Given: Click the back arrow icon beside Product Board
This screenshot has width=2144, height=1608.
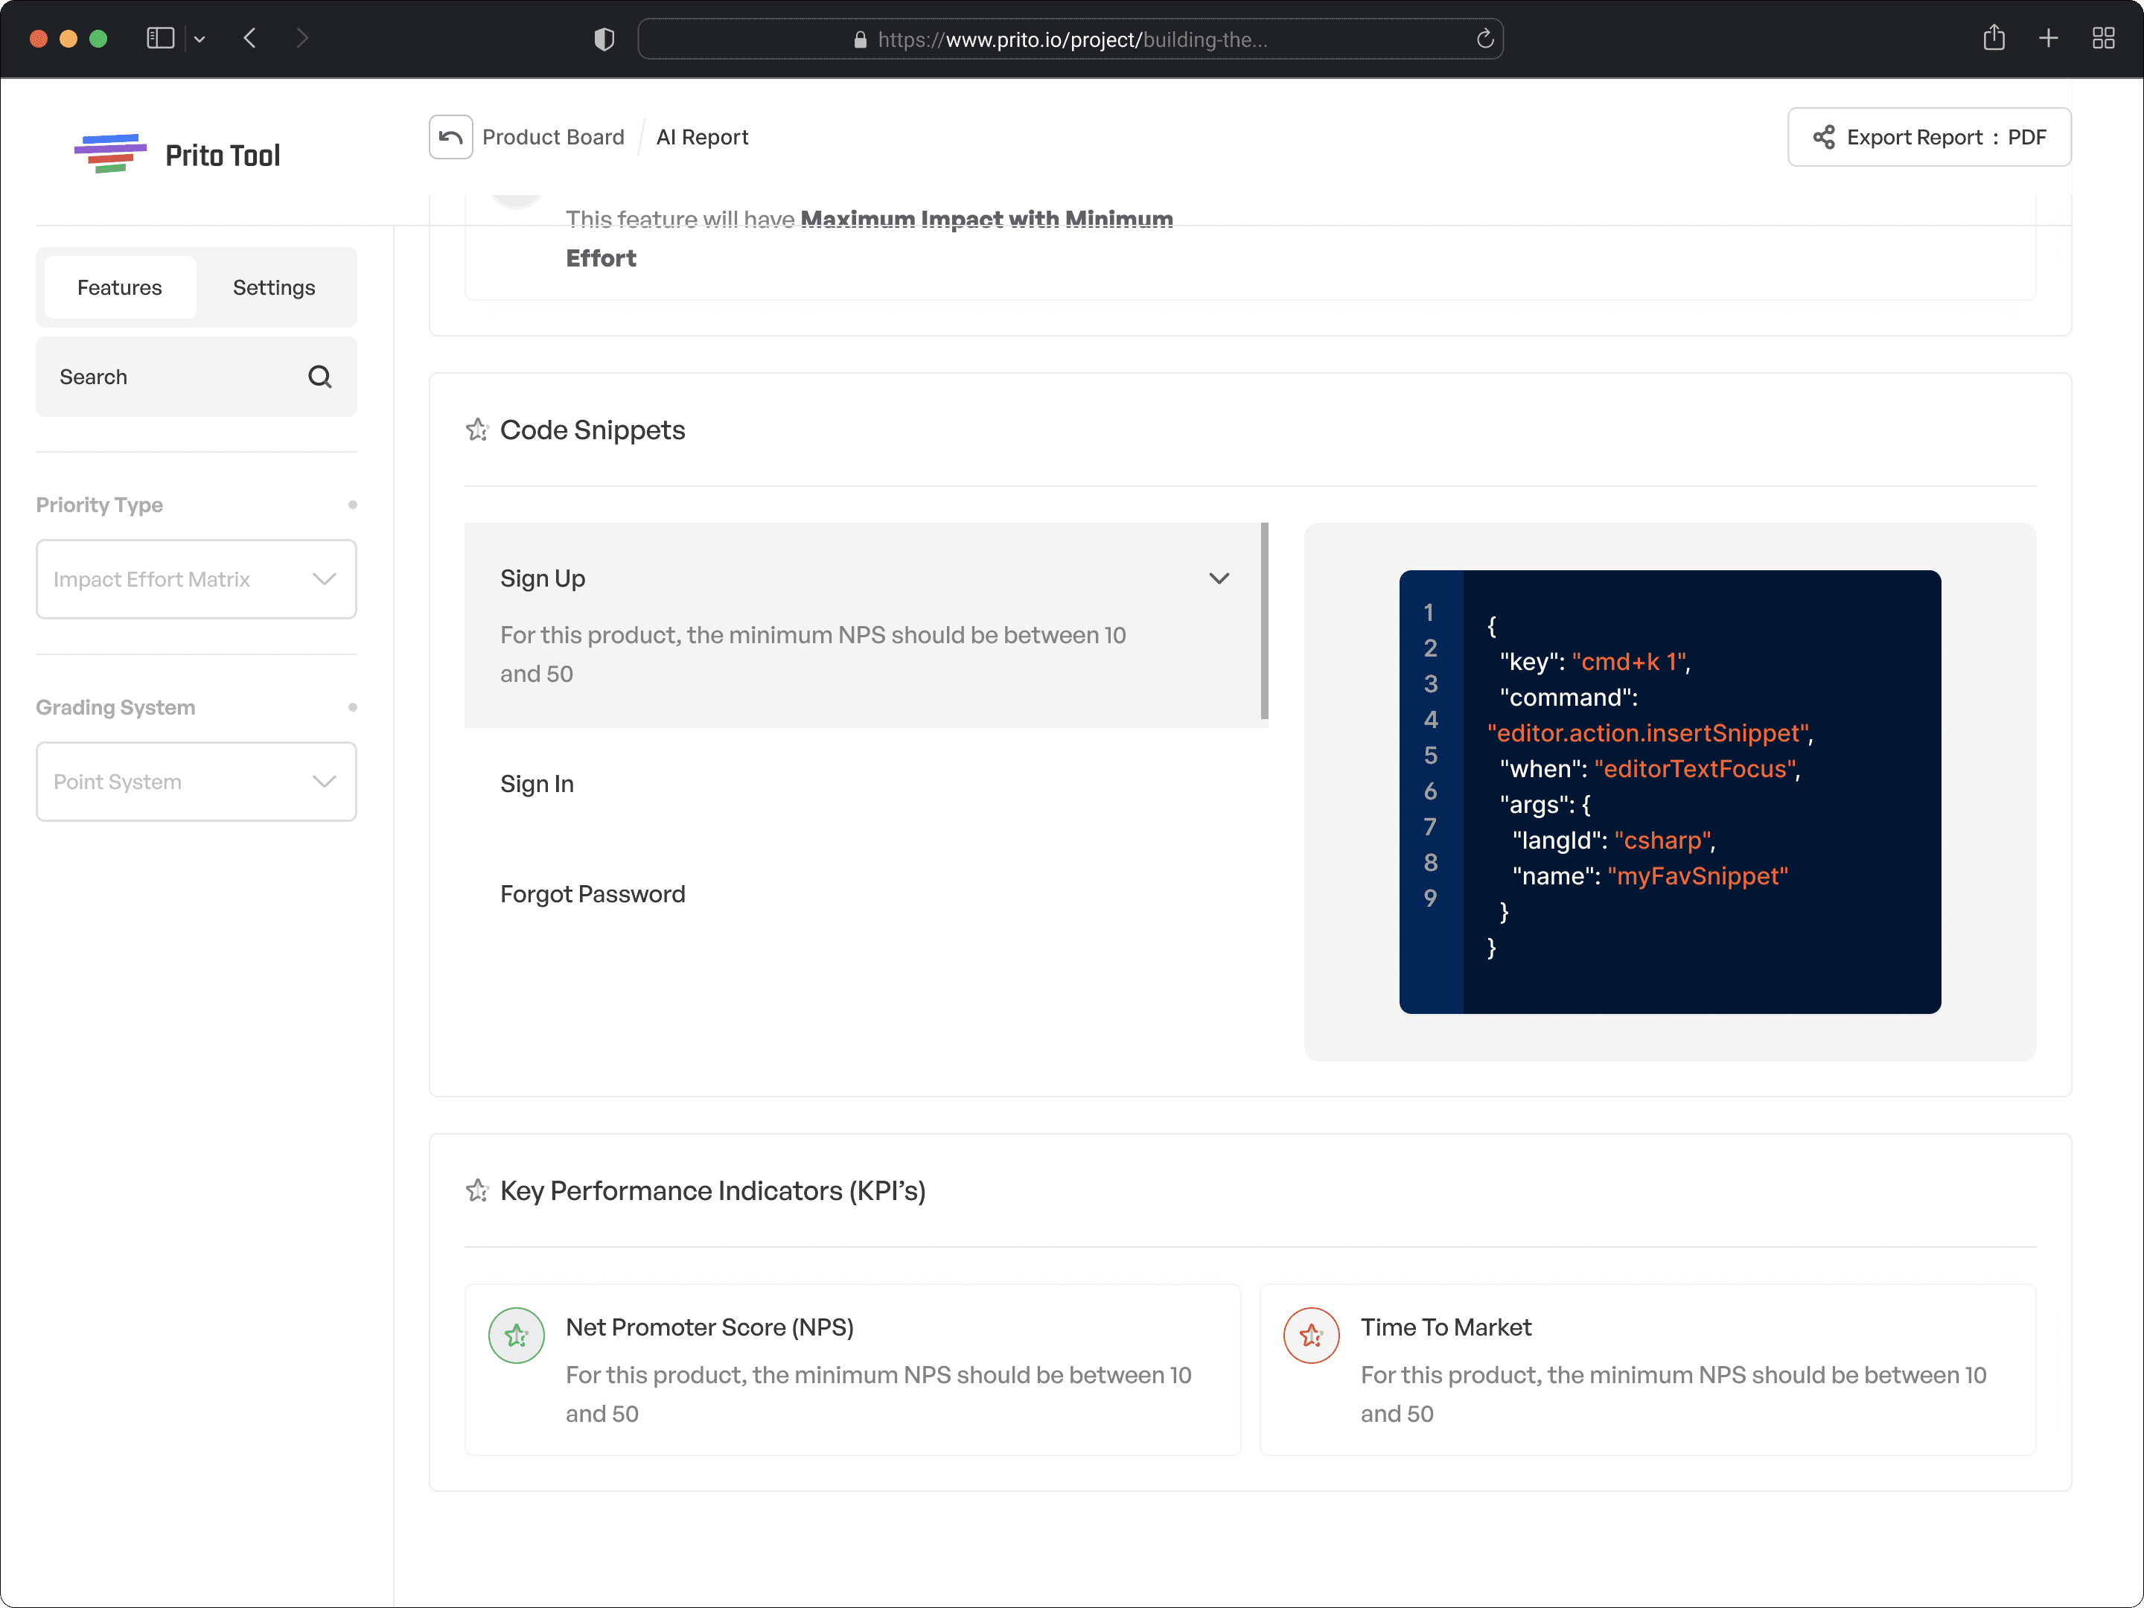Looking at the screenshot, I should click(450, 137).
